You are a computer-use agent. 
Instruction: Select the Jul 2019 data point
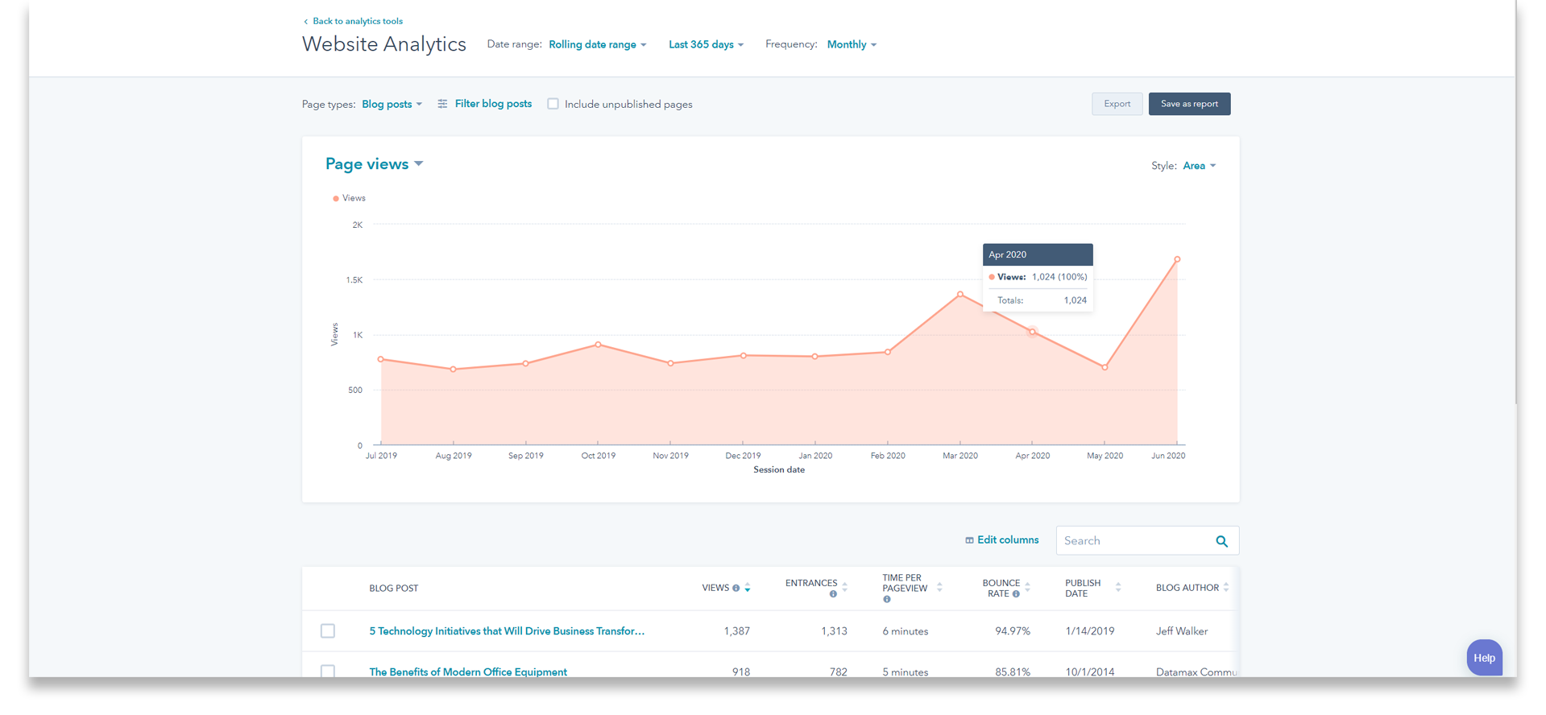tap(381, 359)
